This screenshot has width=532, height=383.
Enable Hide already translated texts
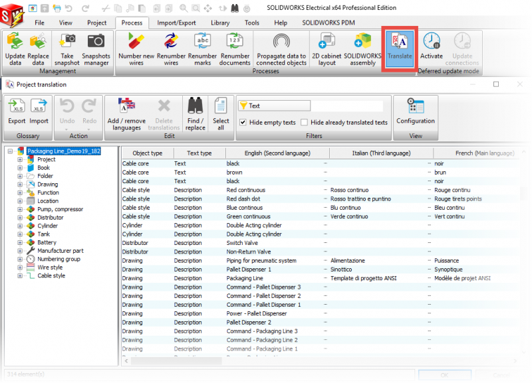click(x=305, y=123)
